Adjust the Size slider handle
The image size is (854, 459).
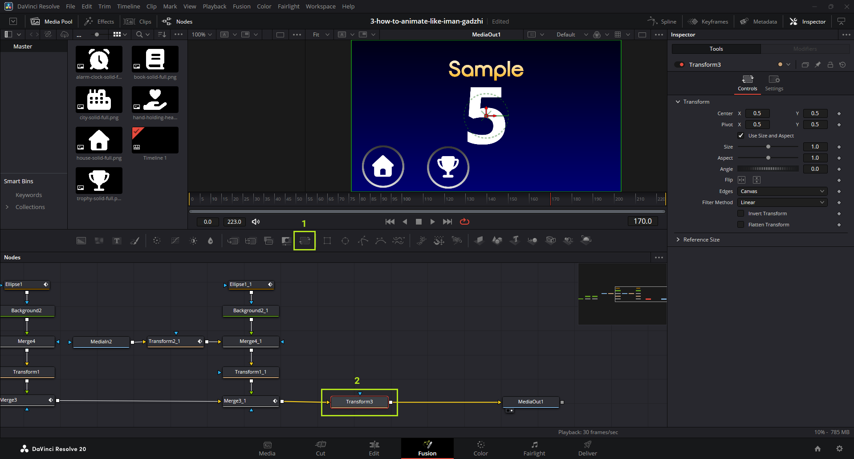coord(768,147)
